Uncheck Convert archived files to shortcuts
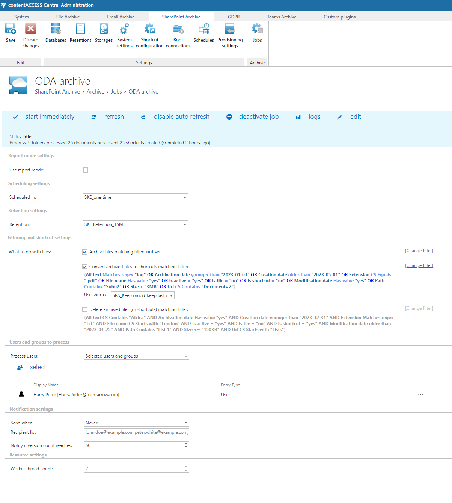This screenshot has height=503, width=452. pyautogui.click(x=85, y=267)
